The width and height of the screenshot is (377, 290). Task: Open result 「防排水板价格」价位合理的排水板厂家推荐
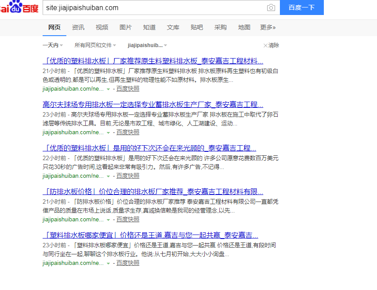point(153,191)
